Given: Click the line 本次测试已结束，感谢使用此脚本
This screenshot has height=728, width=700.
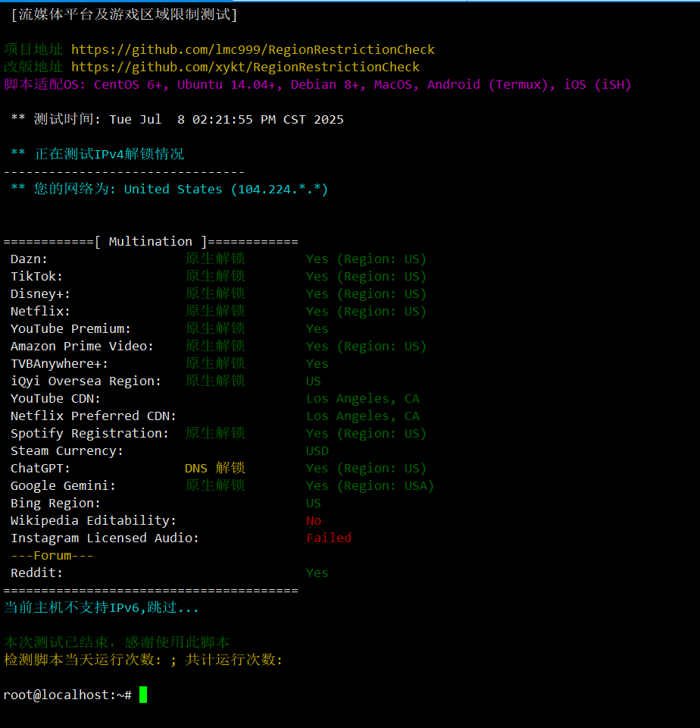Looking at the screenshot, I should point(117,642).
